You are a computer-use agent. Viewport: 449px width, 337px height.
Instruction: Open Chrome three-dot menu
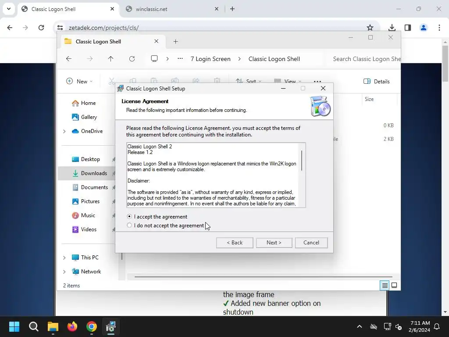(x=439, y=28)
